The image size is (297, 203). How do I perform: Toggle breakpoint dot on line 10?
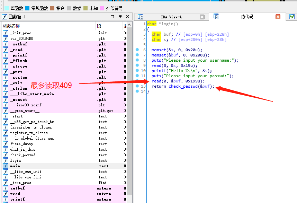pyautogui.click(x=137, y=70)
